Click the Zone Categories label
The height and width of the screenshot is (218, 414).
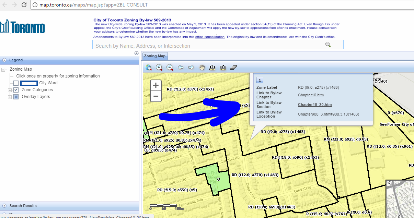coord(37,90)
